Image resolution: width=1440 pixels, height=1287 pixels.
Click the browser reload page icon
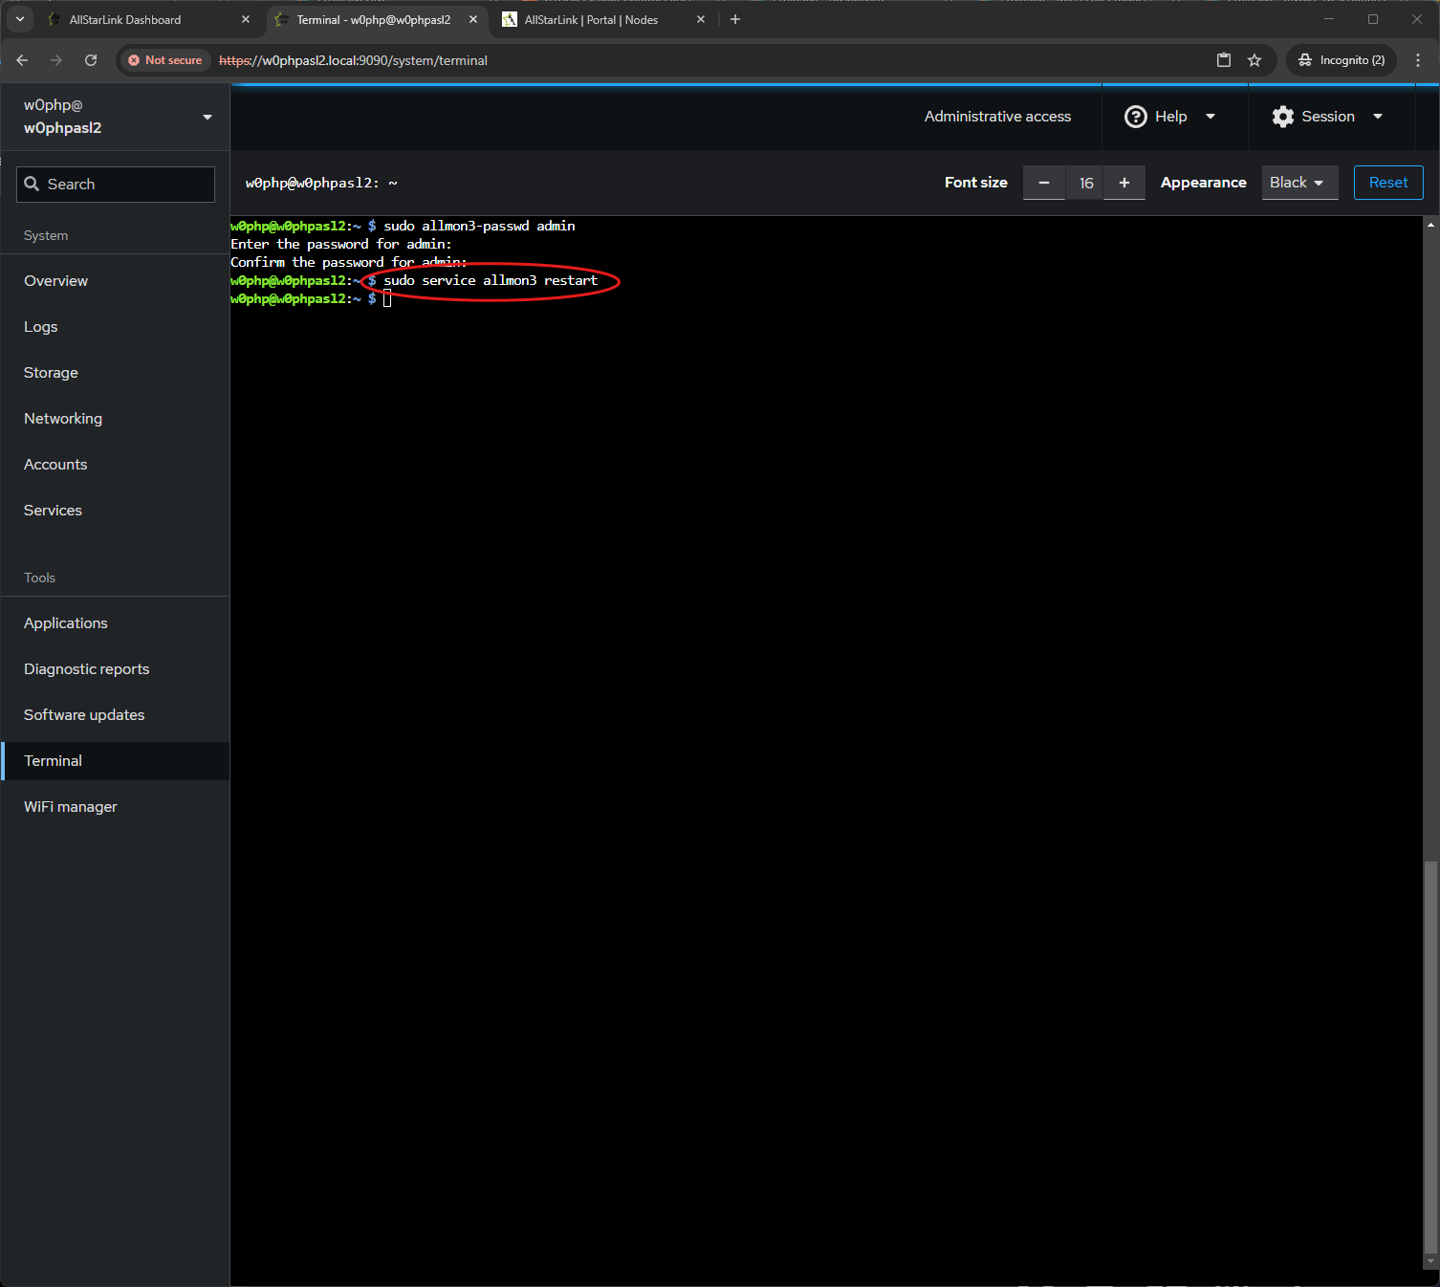click(x=91, y=60)
